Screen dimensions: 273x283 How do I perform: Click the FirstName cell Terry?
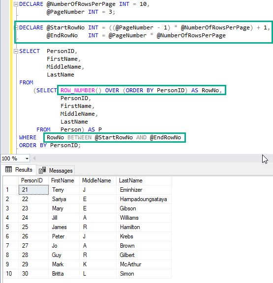click(64, 190)
